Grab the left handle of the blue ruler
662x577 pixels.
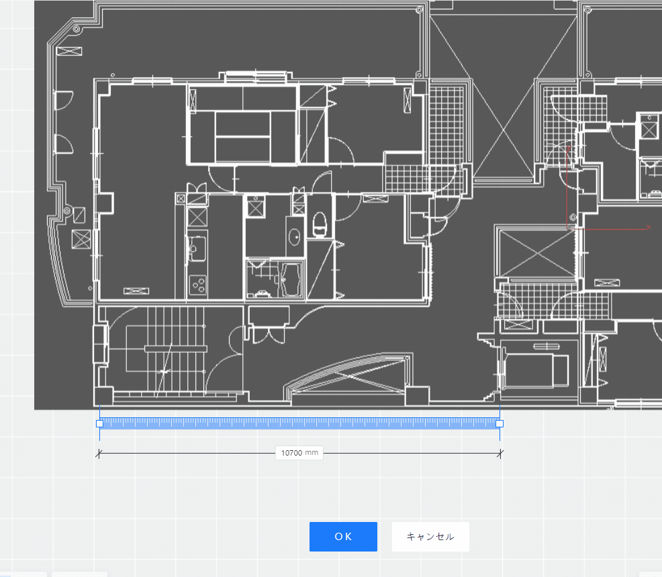(99, 423)
